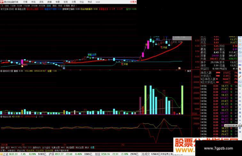Click the red 交易 button at top right

133,2
